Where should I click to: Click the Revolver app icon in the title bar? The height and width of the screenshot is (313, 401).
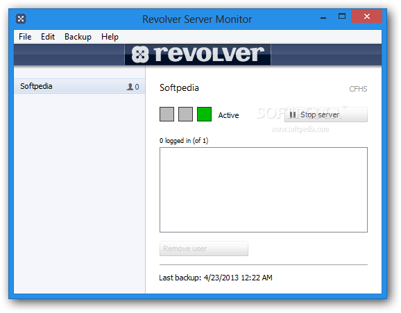(21, 19)
